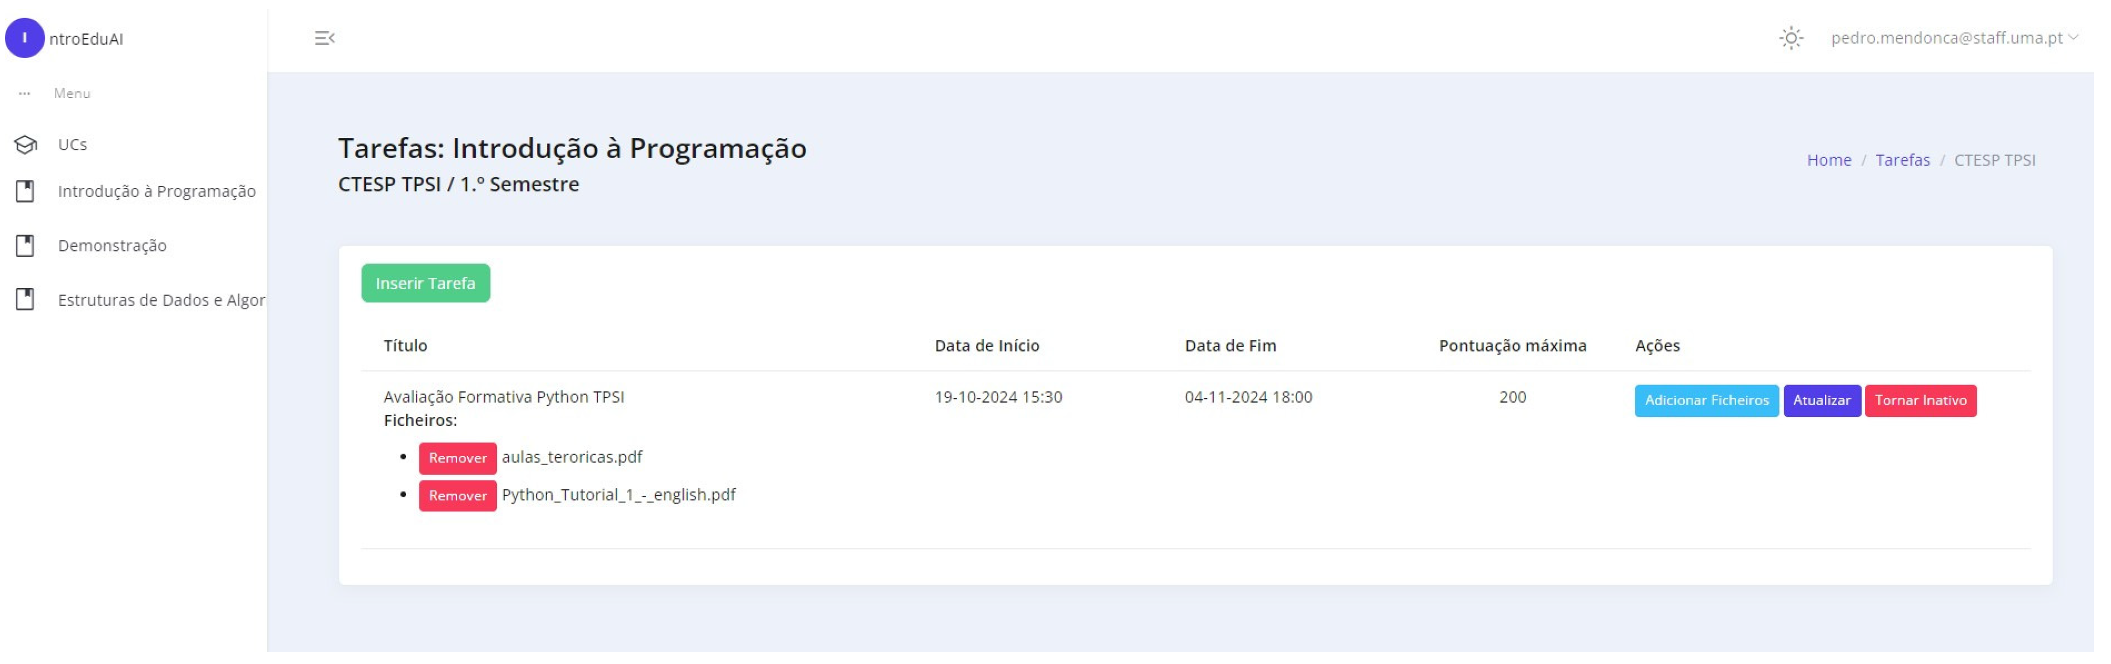
Task: Collapse the sidebar with the hamburger icon
Action: pos(324,38)
